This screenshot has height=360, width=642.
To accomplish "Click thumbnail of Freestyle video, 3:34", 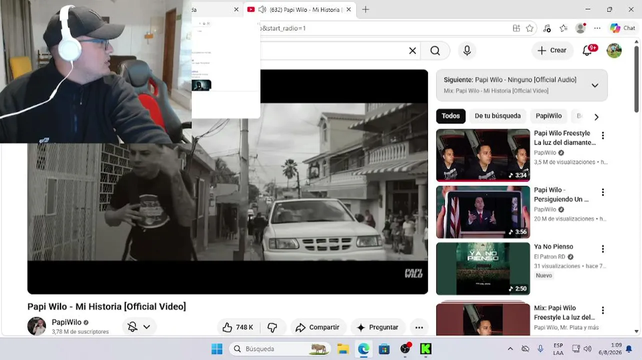I will [x=483, y=155].
